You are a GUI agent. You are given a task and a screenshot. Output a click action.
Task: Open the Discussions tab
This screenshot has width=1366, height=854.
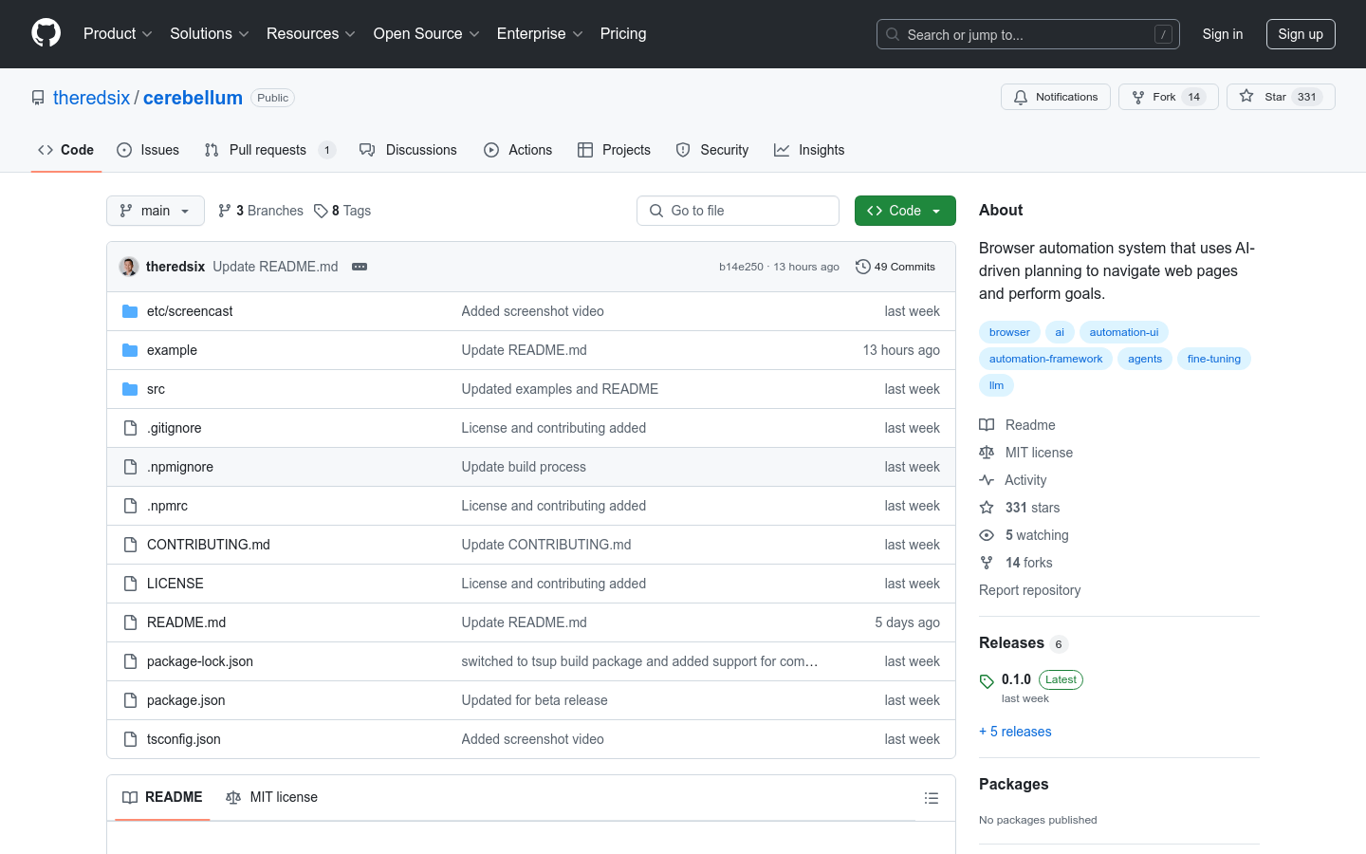pos(408,150)
